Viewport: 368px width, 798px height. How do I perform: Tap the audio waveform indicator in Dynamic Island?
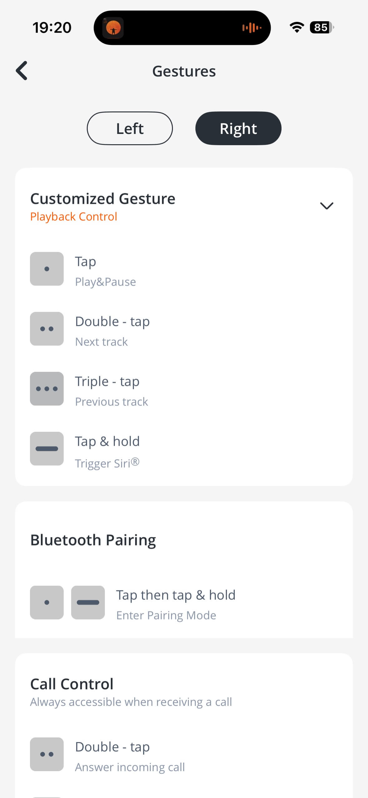coord(252,28)
